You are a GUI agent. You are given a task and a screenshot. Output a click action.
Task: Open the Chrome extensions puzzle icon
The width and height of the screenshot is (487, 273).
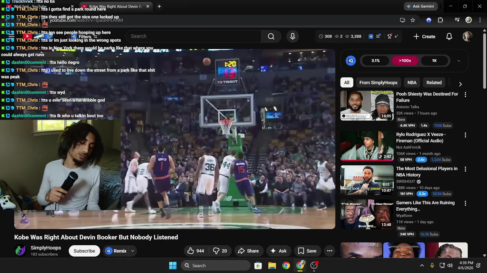tap(441, 20)
